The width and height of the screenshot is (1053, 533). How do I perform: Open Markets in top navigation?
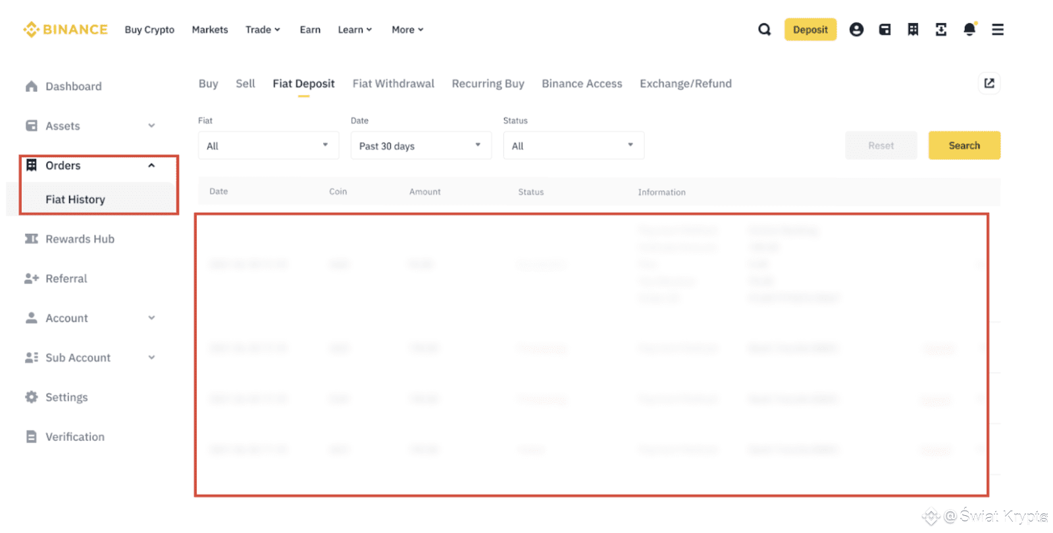[x=210, y=30]
